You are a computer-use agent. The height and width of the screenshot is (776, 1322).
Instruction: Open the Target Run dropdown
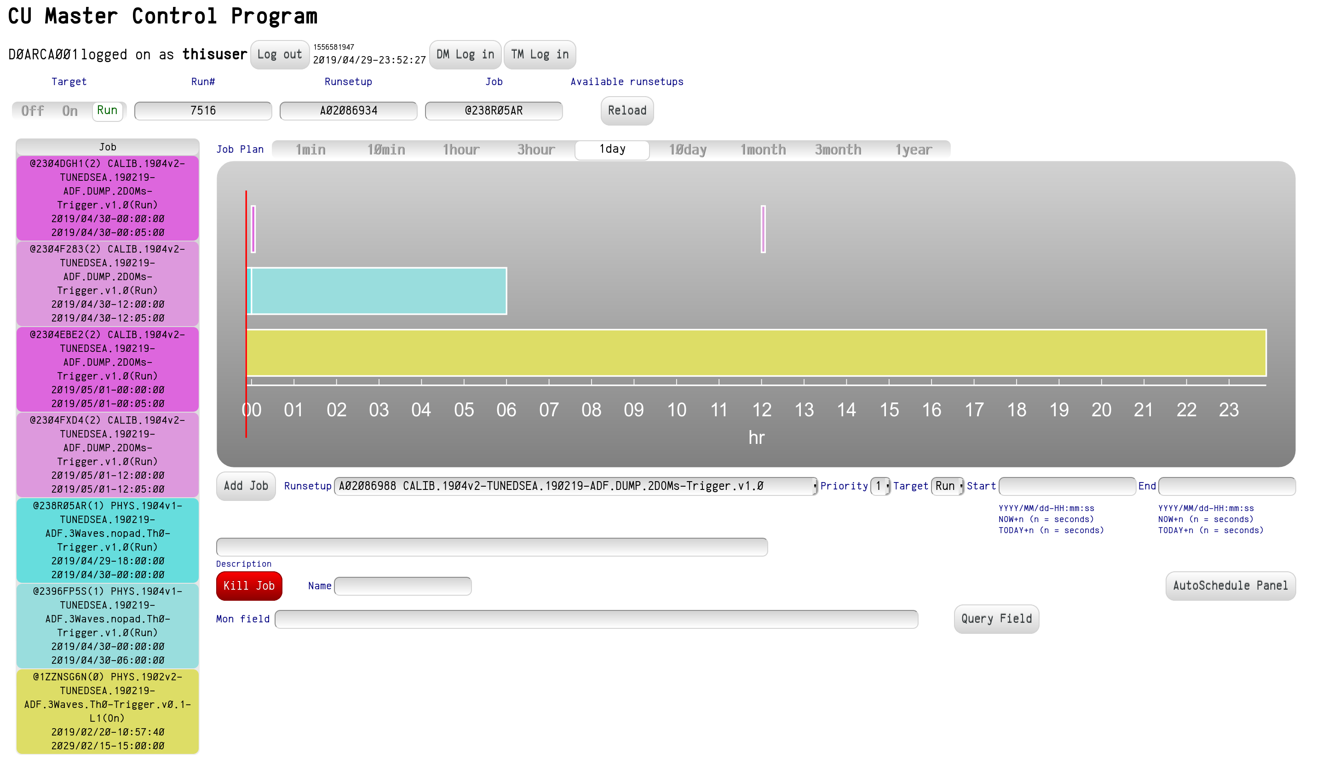pyautogui.click(x=947, y=486)
